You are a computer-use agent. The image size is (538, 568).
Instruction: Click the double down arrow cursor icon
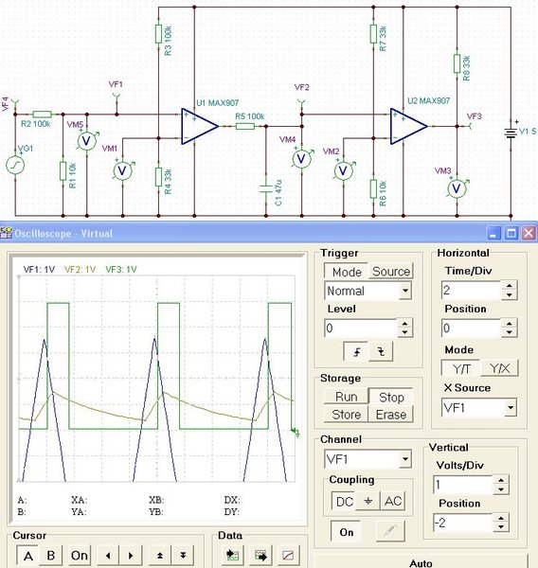[183, 555]
